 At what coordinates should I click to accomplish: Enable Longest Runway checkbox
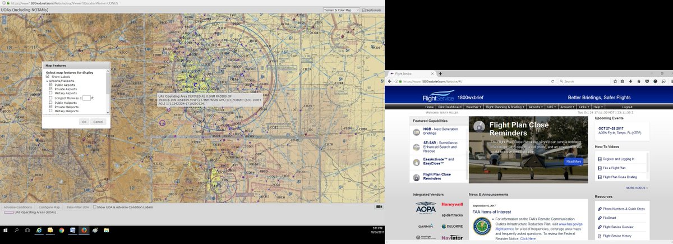point(50,98)
